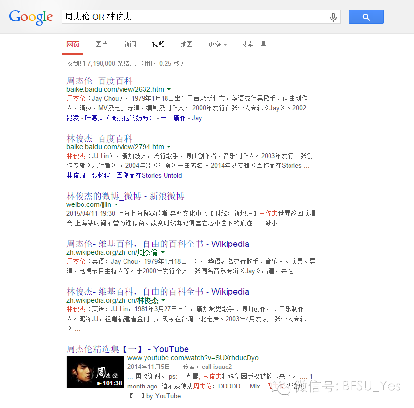
Task: Expand the 更多 dropdown menu
Action: click(x=218, y=44)
